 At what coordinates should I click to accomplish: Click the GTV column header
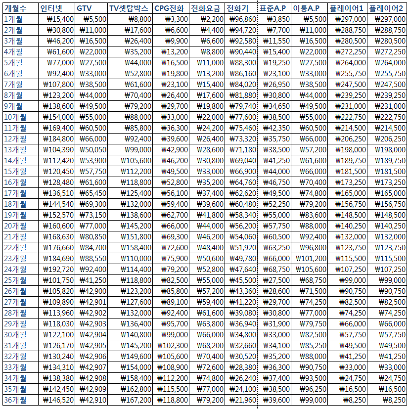pos(91,8)
